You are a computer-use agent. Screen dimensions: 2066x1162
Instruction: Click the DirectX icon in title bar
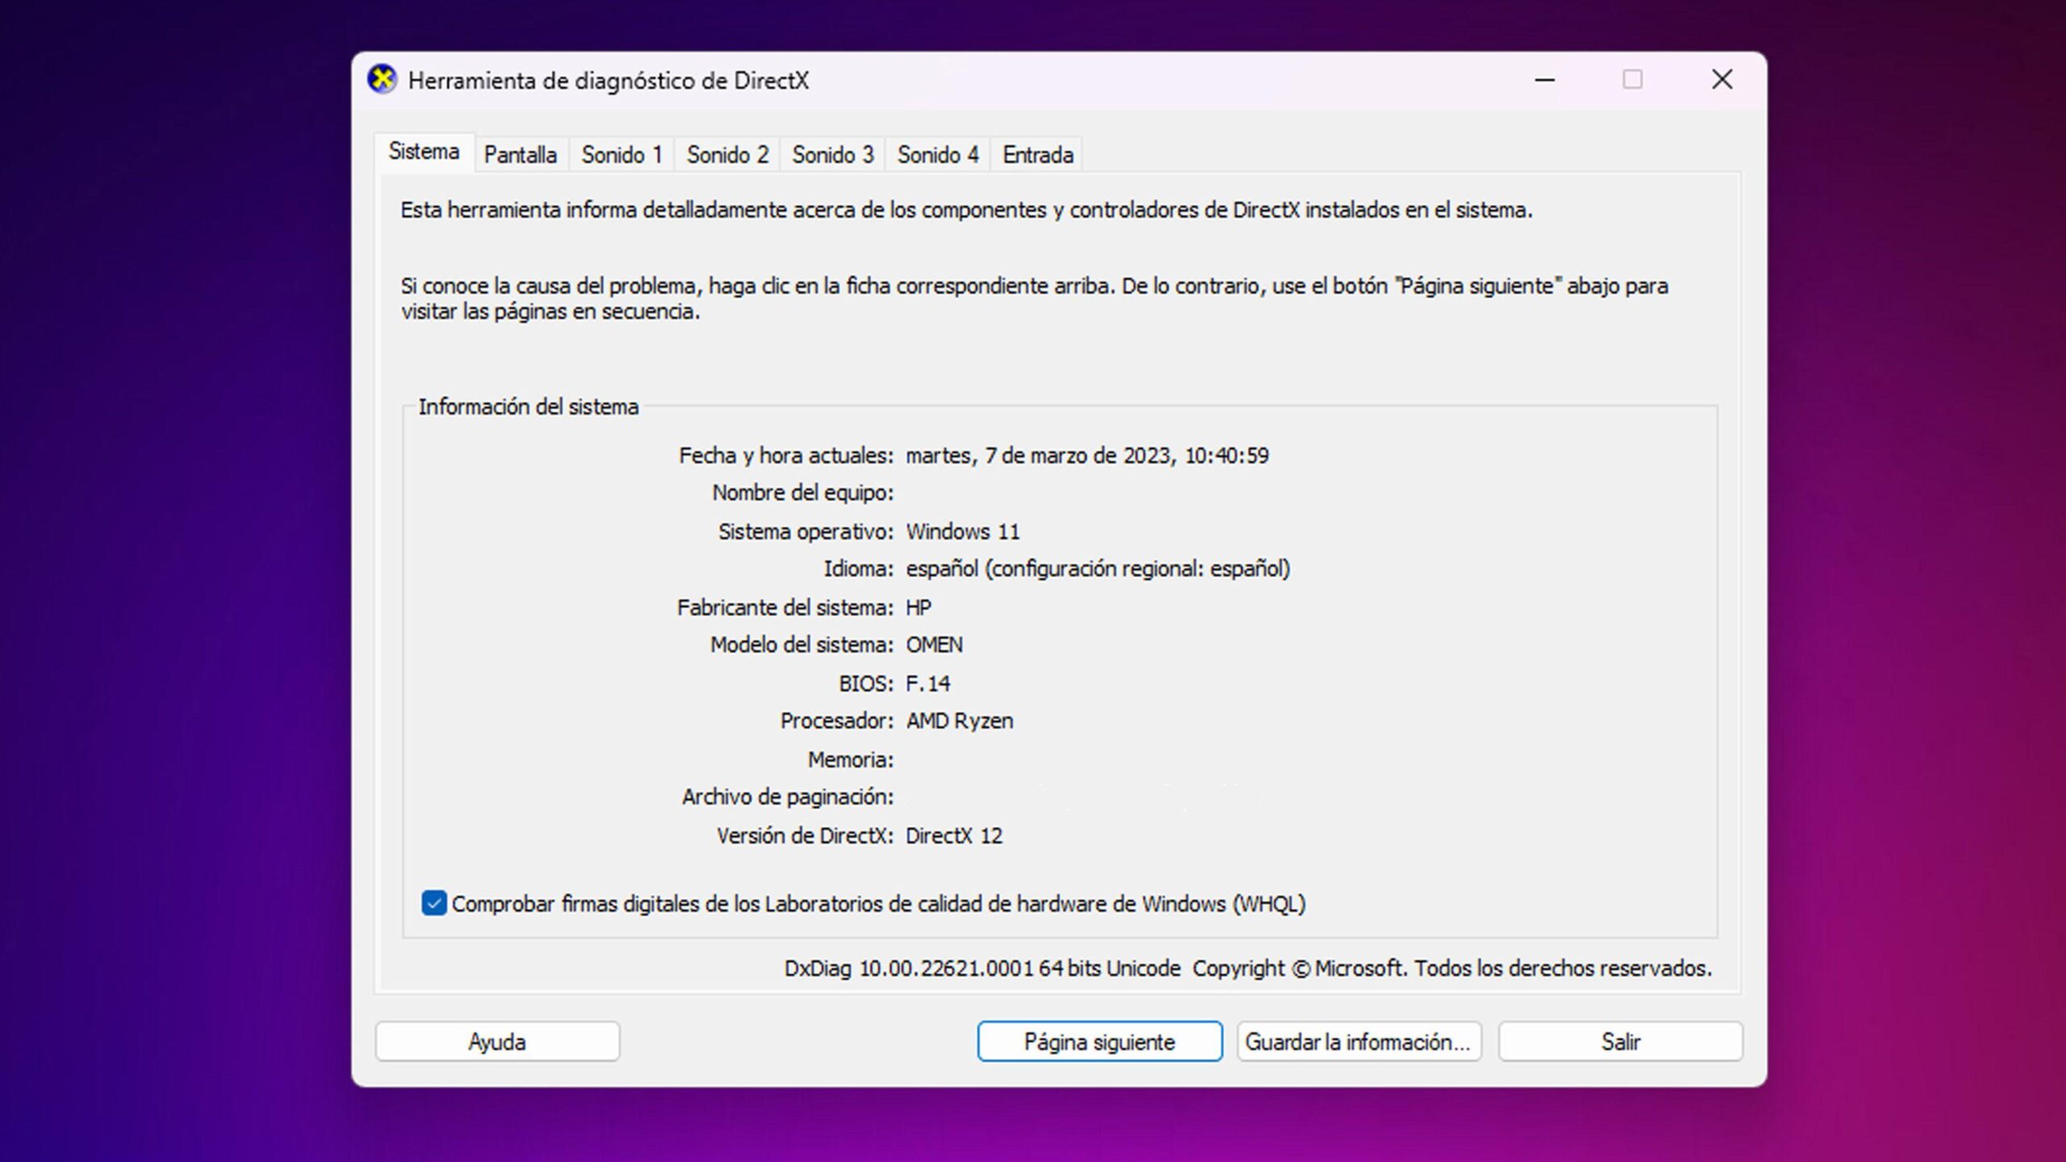point(382,80)
